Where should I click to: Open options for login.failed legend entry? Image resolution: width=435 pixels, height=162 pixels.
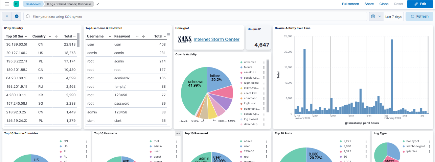point(264,83)
